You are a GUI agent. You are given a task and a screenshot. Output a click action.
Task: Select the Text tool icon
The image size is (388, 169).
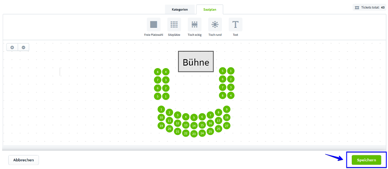[x=235, y=25]
